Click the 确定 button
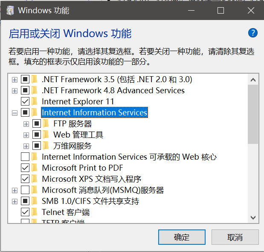Screen dimensions: 264x252 click(x=182, y=237)
